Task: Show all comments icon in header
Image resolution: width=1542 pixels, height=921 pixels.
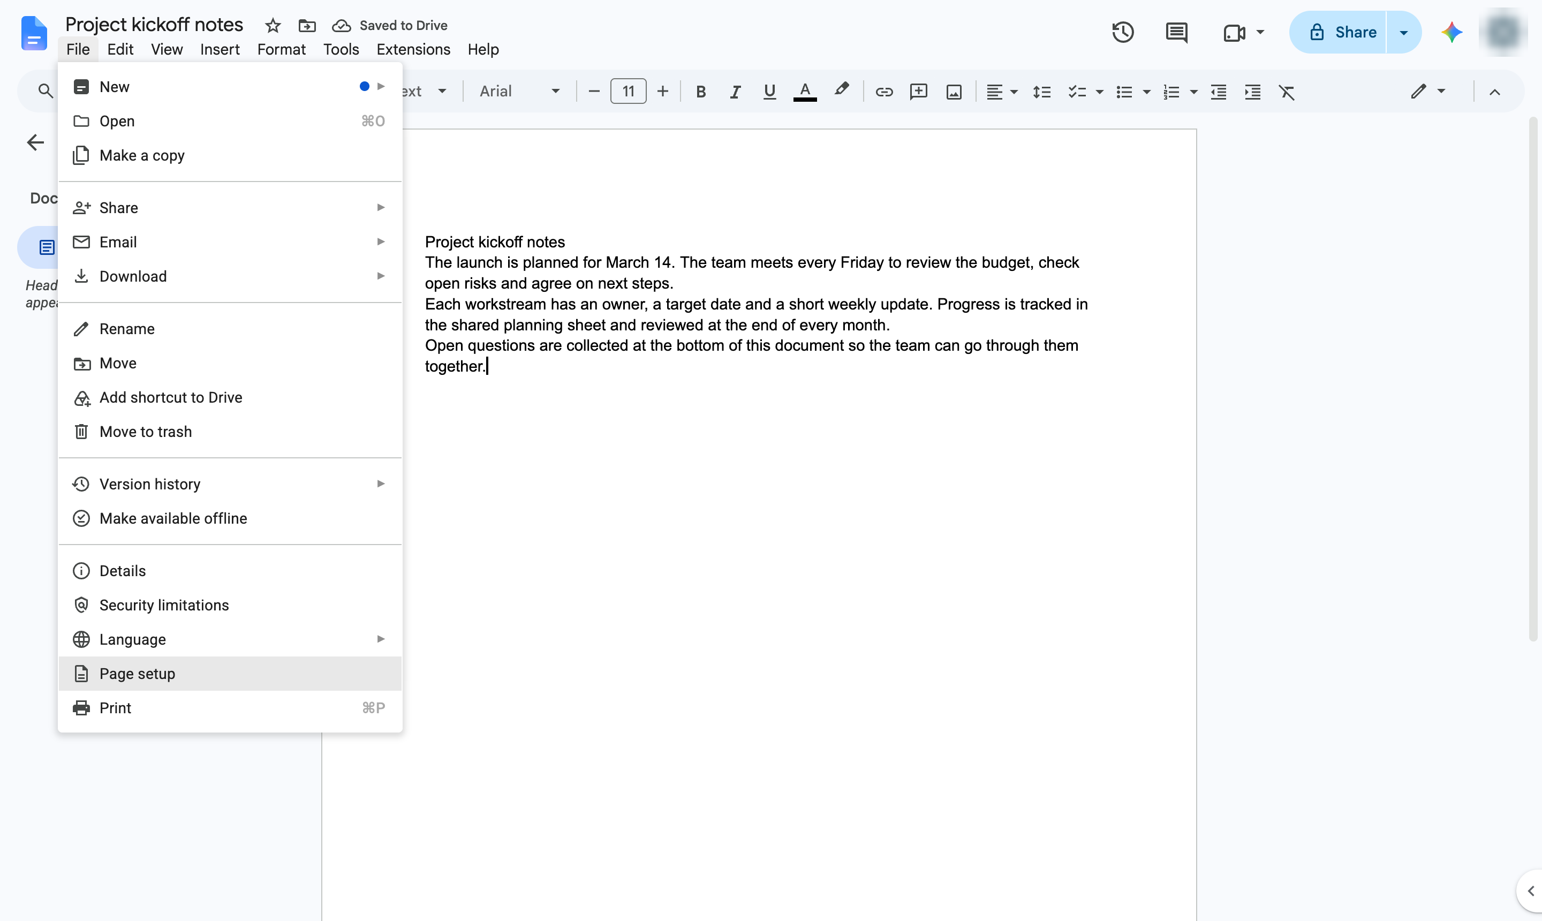Action: click(1176, 32)
